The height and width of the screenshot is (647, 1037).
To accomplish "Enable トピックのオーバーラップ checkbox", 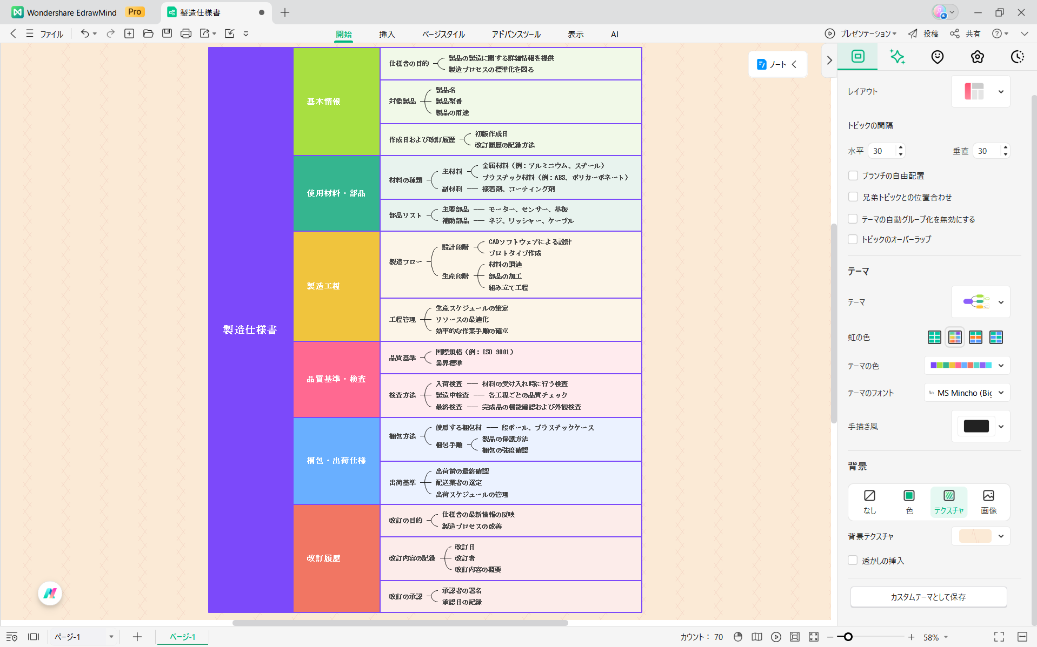I will tap(853, 239).
